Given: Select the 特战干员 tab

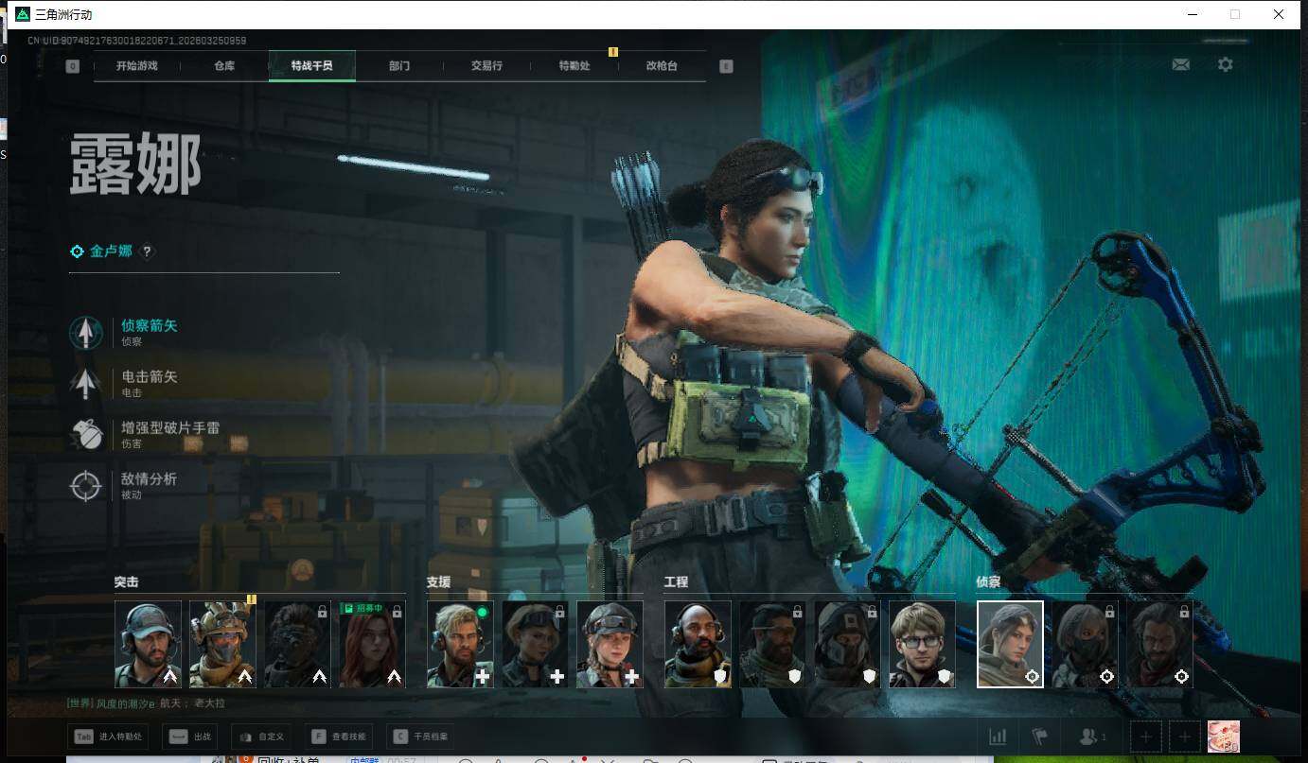Looking at the screenshot, I should pyautogui.click(x=312, y=66).
